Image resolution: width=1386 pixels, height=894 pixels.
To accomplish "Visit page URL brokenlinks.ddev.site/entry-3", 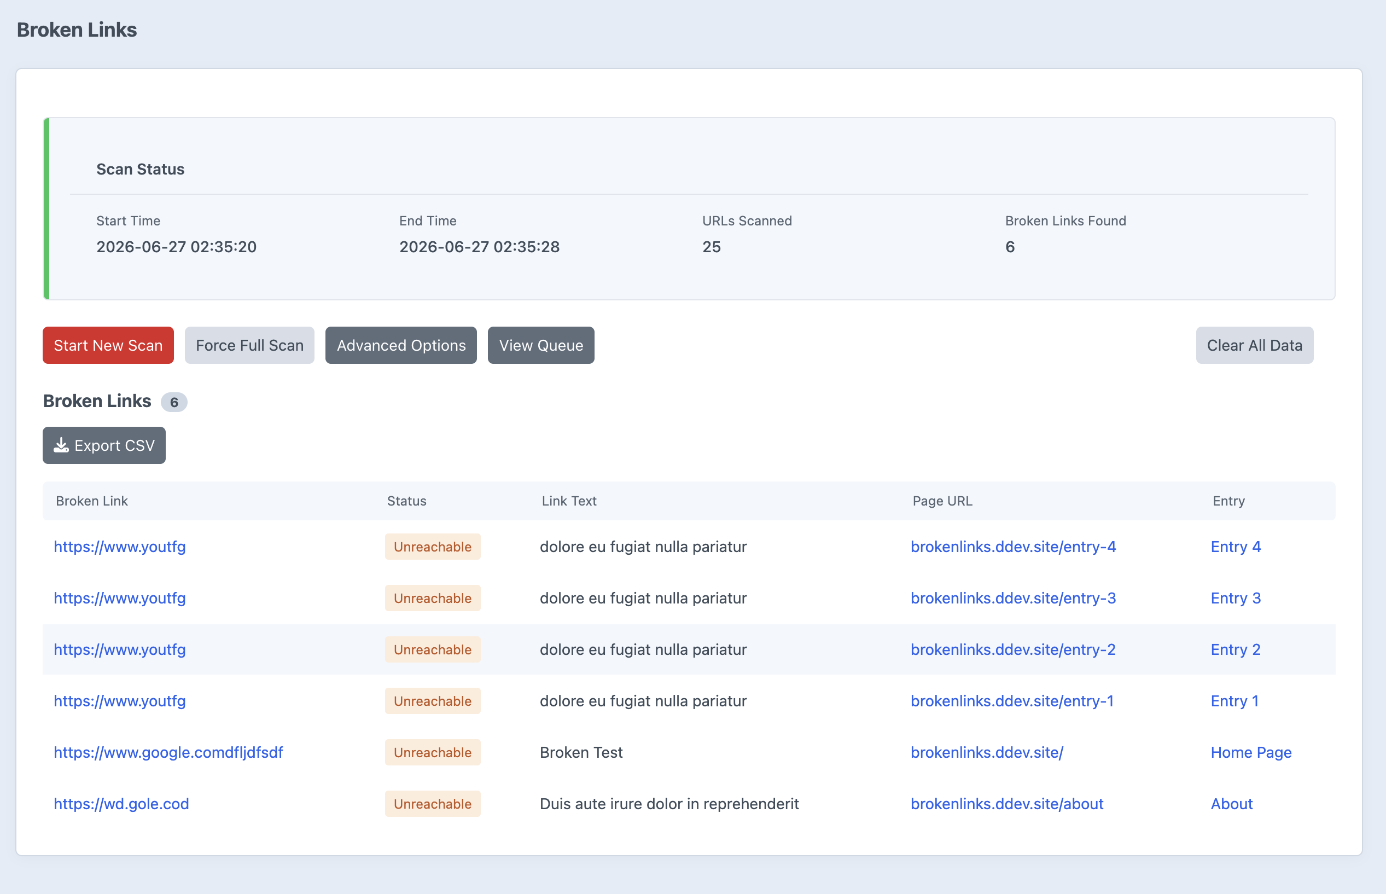I will (1013, 599).
